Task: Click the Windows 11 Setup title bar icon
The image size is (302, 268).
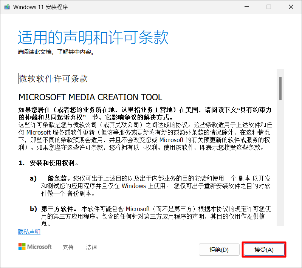Action: [6, 7]
